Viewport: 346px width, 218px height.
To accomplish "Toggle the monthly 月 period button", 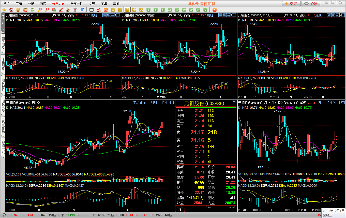I will pyautogui.click(x=127, y=10).
